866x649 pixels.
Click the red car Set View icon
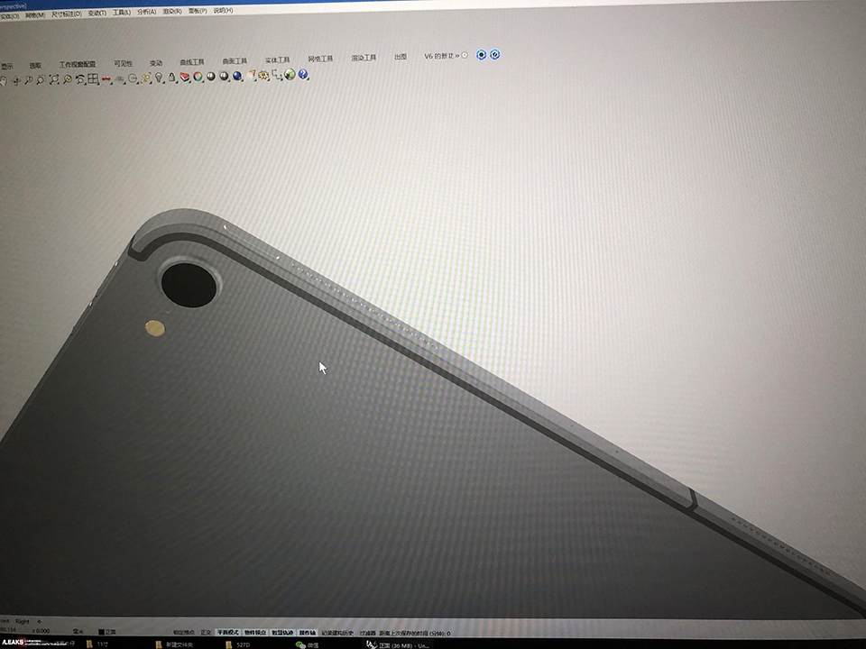(106, 79)
